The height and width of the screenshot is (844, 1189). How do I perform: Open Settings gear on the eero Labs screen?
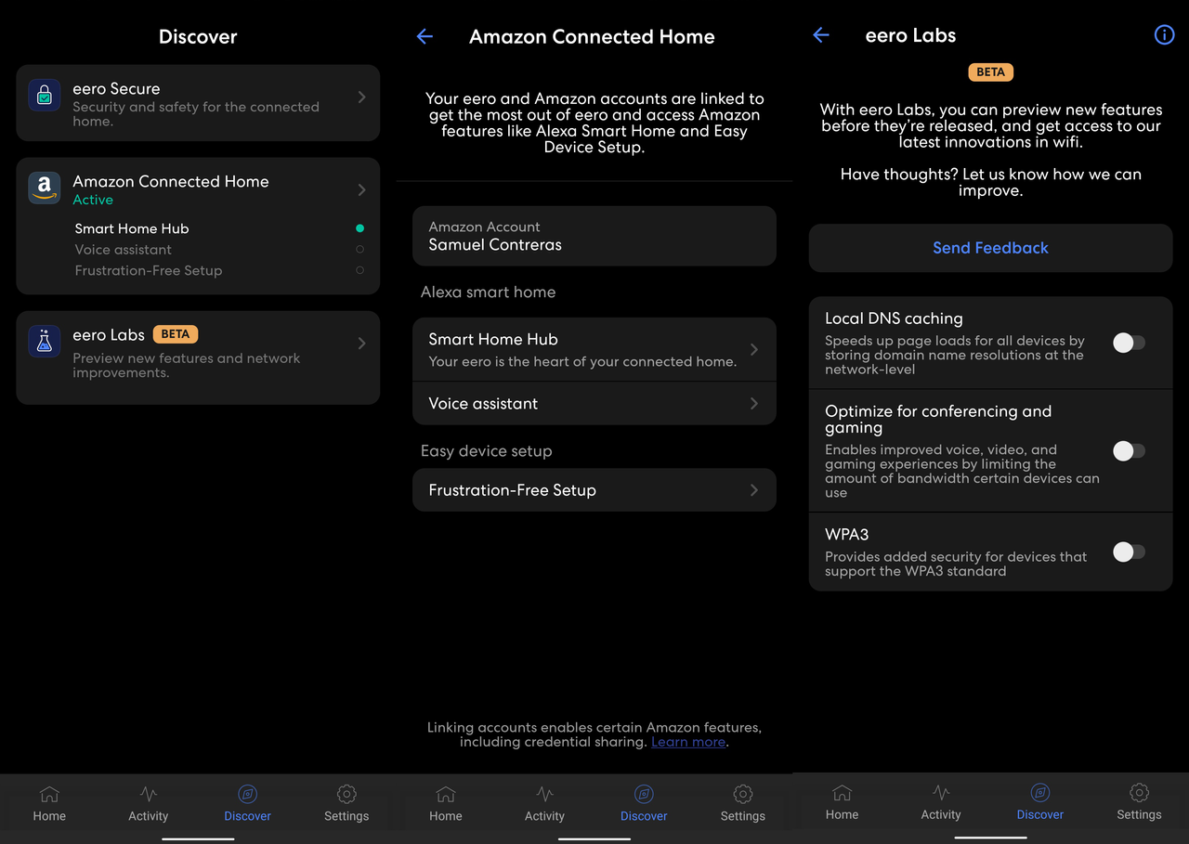tap(1139, 792)
